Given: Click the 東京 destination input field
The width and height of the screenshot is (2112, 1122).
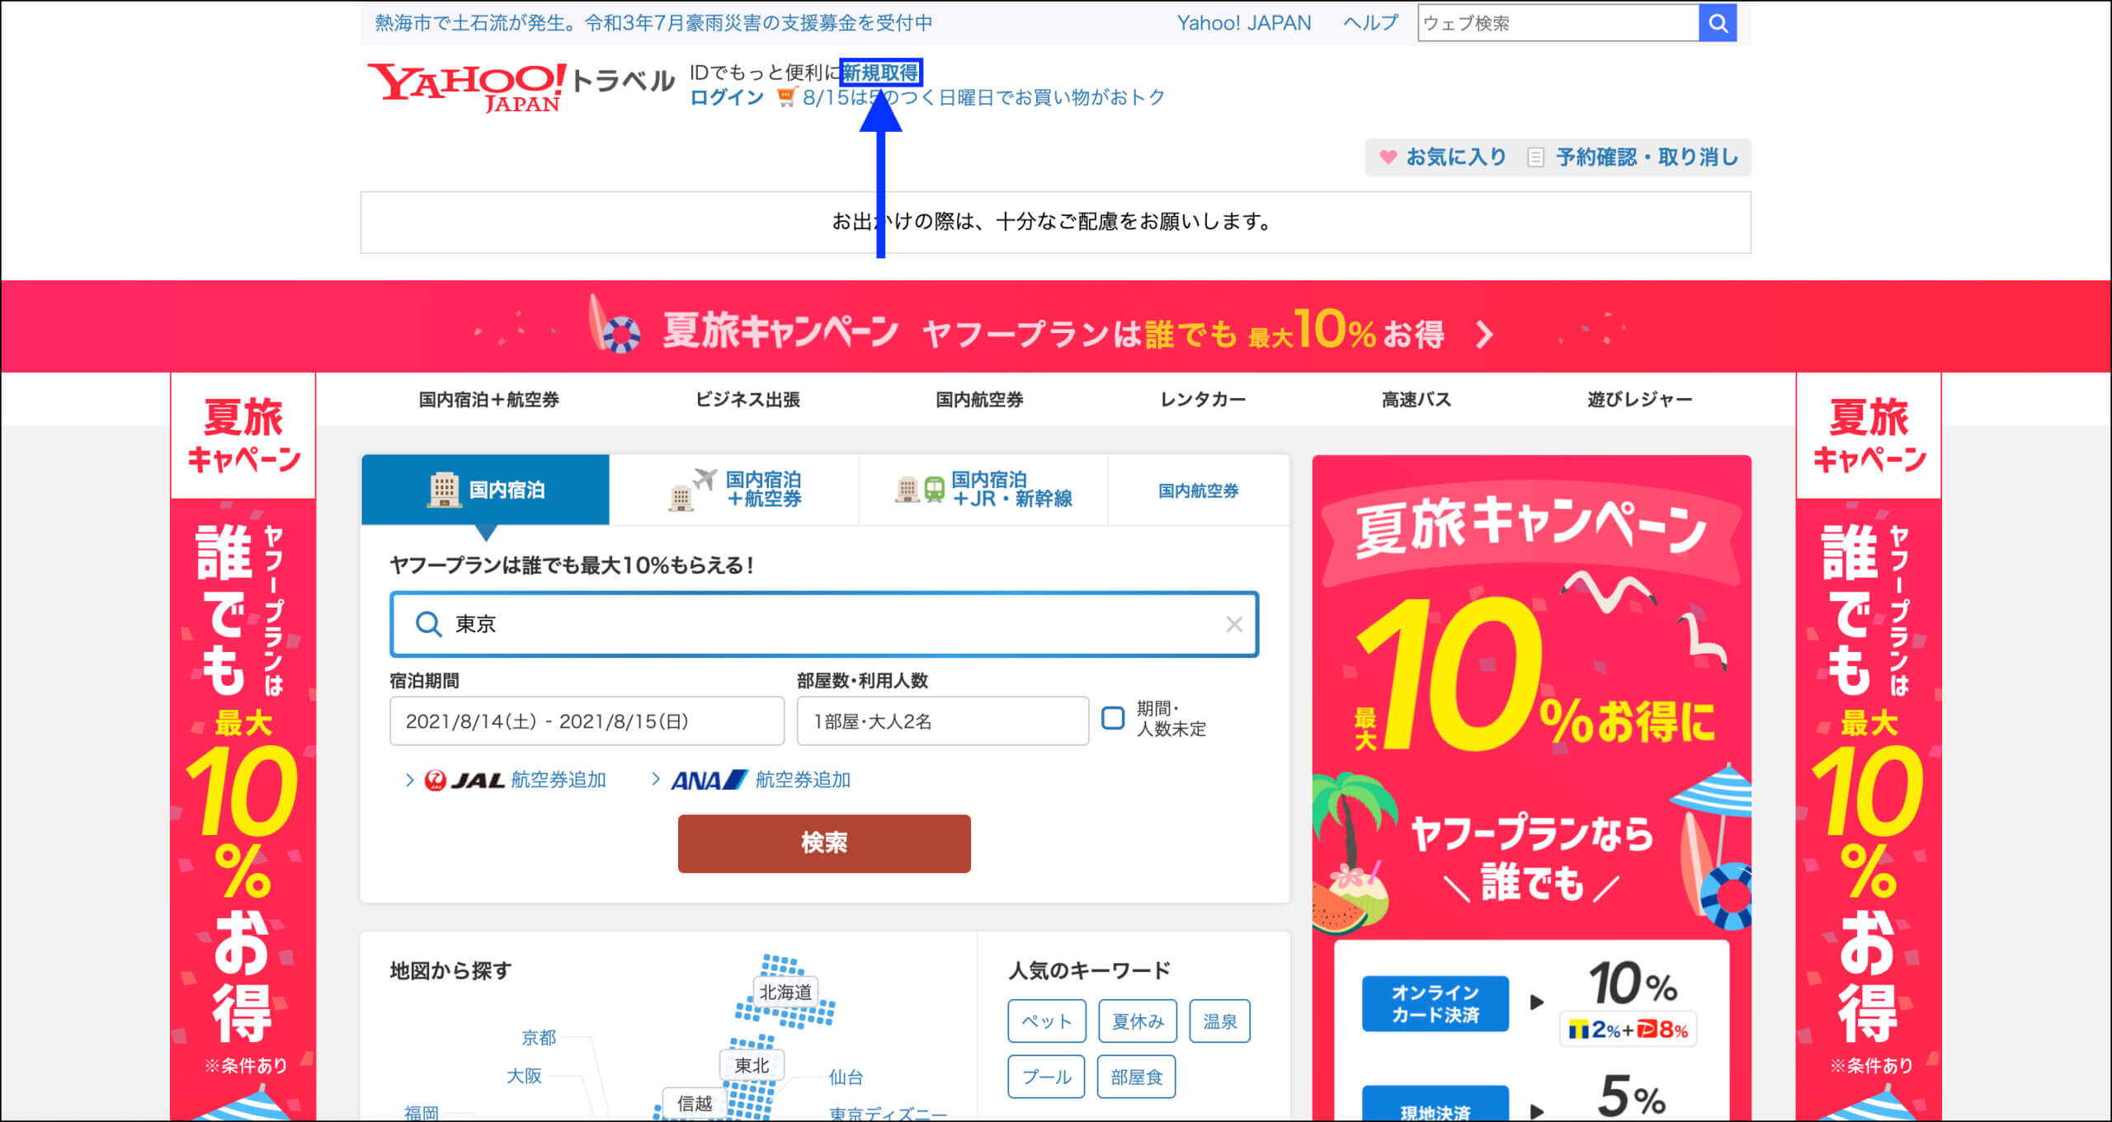Looking at the screenshot, I should (824, 624).
